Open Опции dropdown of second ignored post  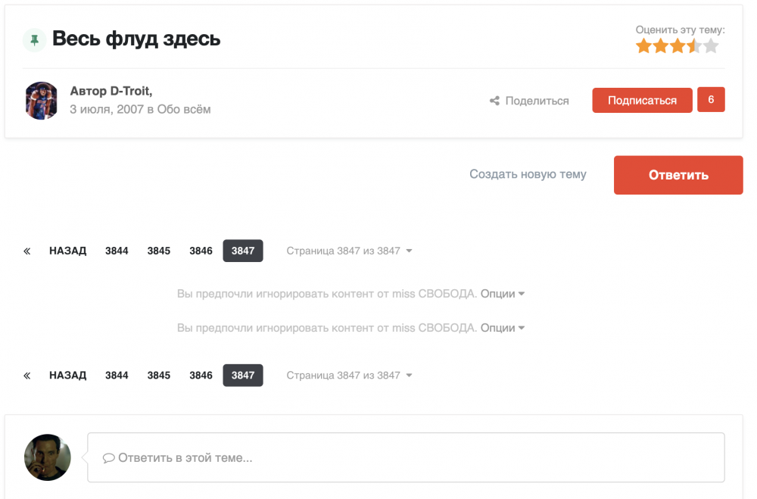point(503,328)
